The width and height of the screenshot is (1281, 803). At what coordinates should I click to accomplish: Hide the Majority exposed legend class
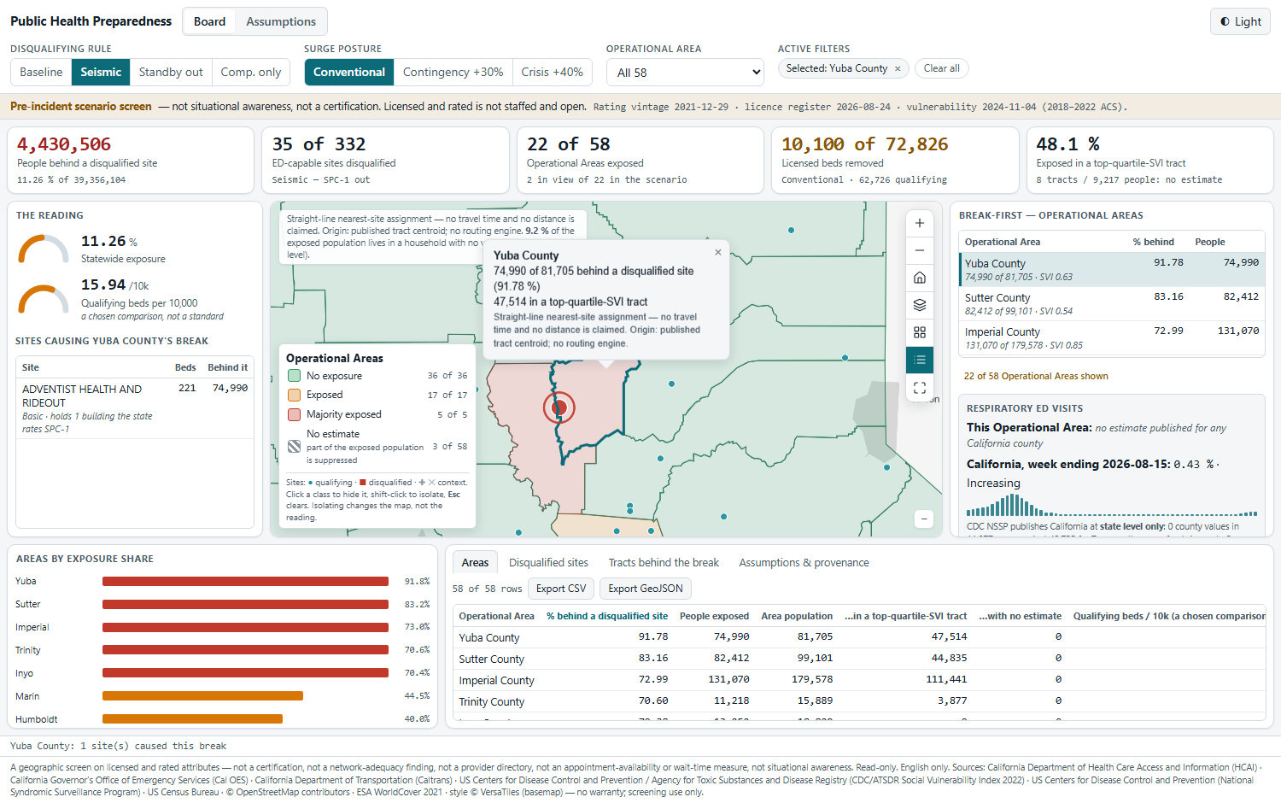pos(377,414)
